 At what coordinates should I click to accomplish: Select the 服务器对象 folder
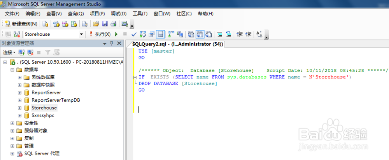(x=36, y=130)
